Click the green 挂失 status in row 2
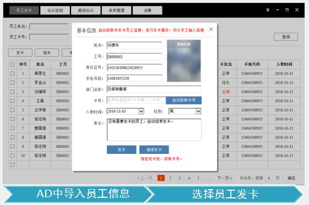This screenshot has height=205, width=309. [x=226, y=82]
